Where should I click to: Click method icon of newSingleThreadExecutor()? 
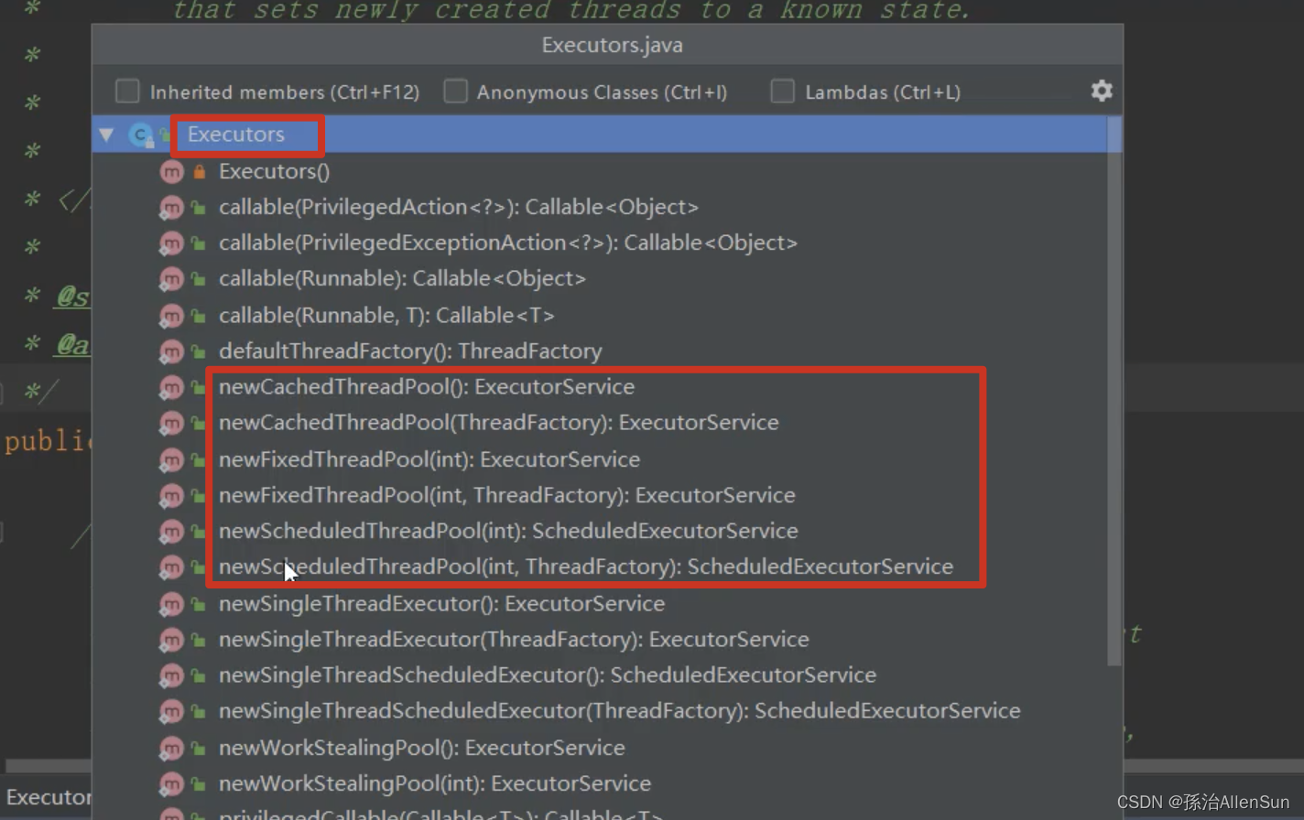171,604
